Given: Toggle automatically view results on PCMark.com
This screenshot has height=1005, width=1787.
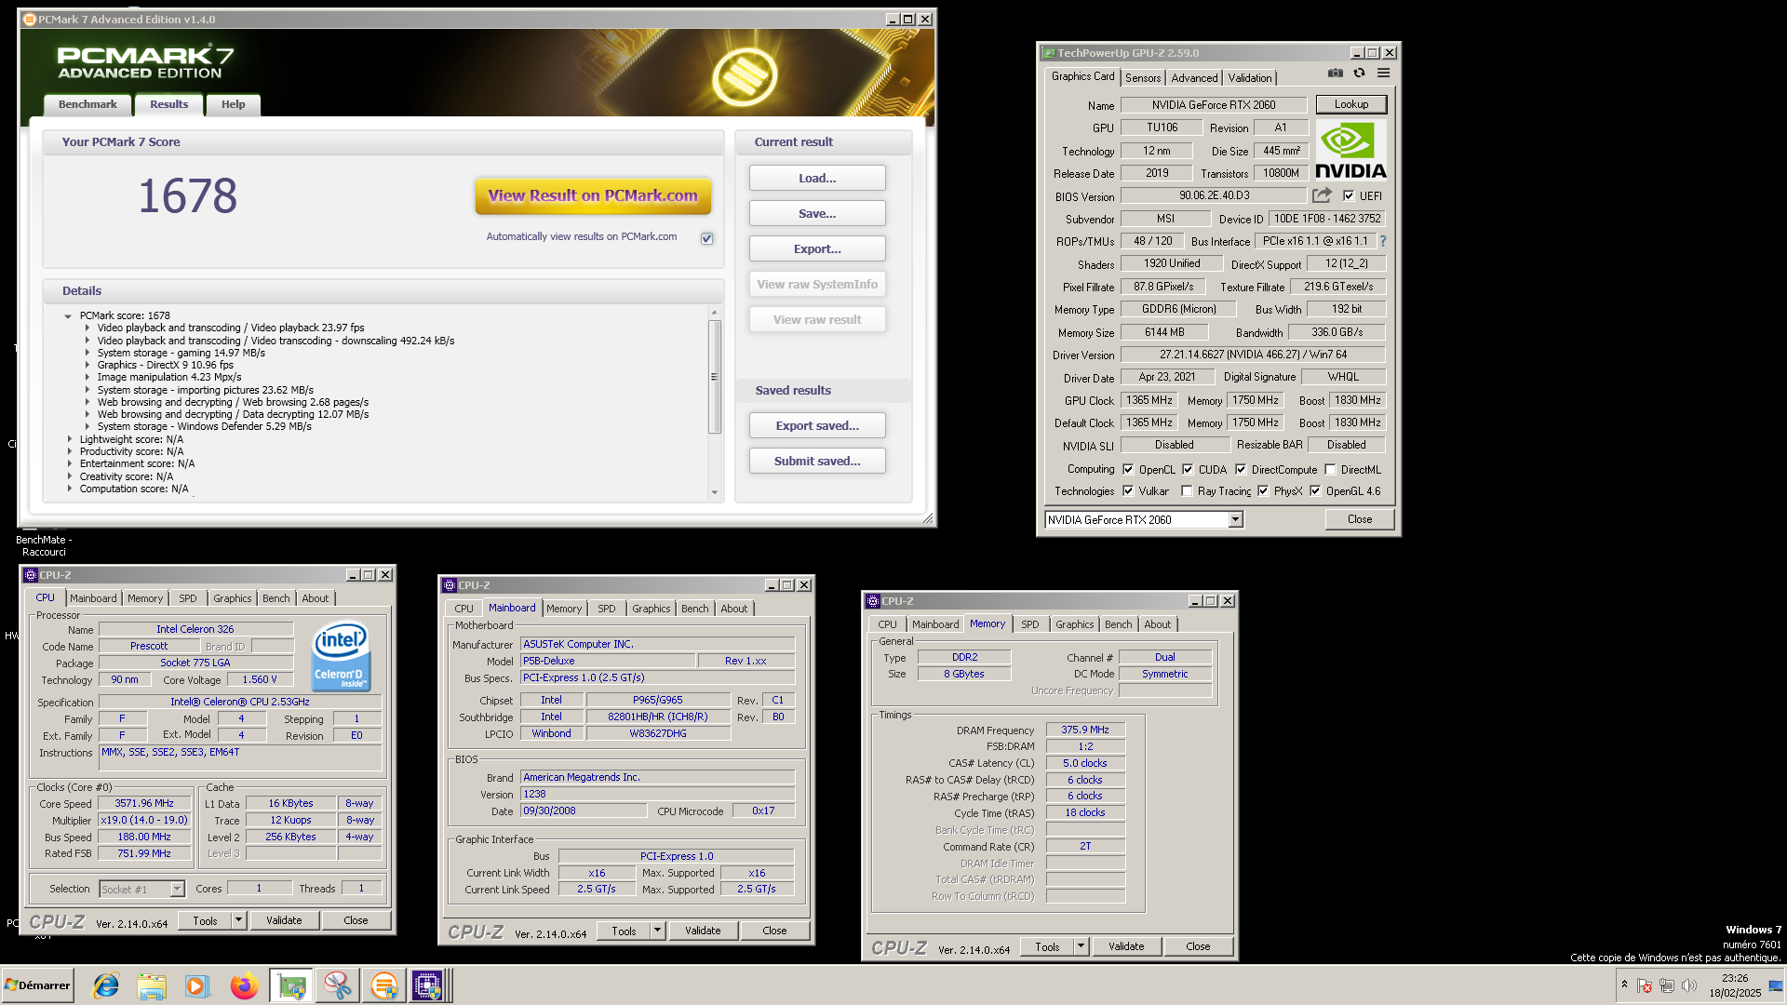Looking at the screenshot, I should click(x=707, y=238).
